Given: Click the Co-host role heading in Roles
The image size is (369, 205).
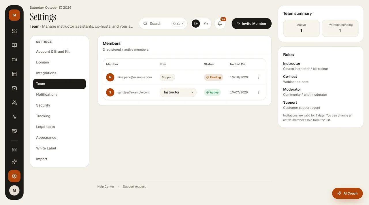Looking at the screenshot, I should coord(290,77).
